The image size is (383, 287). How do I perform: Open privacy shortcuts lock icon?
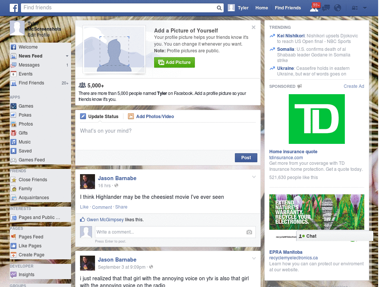pos(355,8)
